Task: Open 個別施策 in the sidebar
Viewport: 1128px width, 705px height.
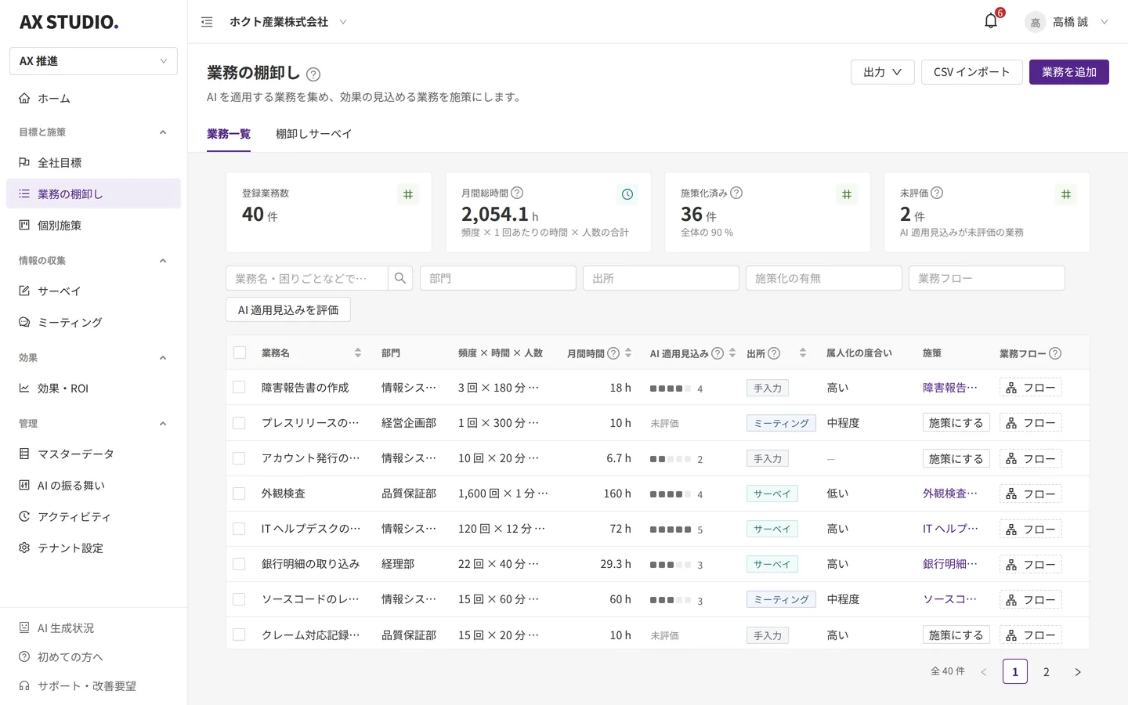Action: click(93, 225)
